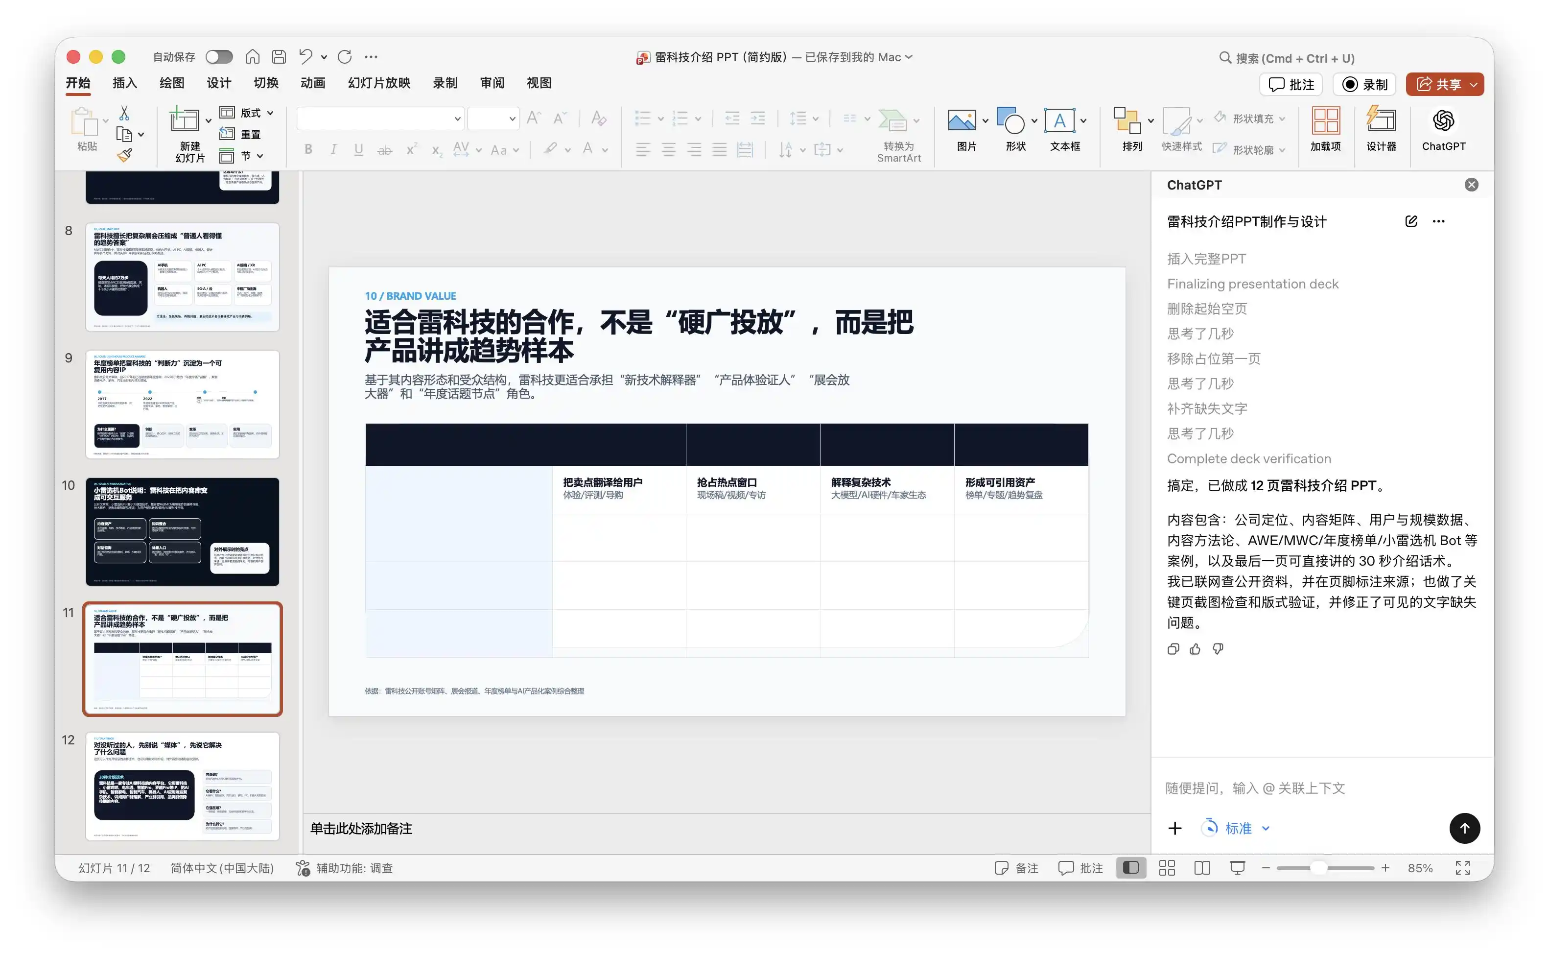Screen dimensions: 1549x954
Task: Start slideshow from status bar icon
Action: [x=1238, y=868]
